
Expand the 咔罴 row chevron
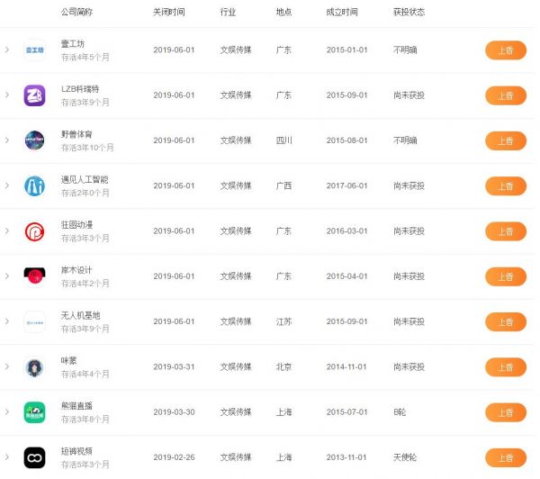(7, 366)
